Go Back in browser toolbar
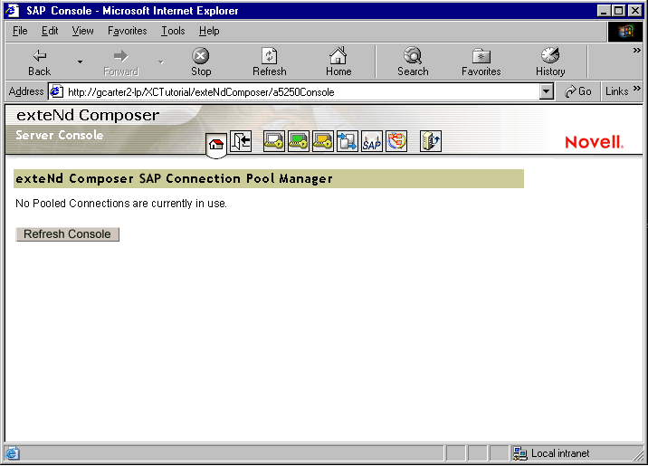Screen dimensions: 648x466 39,62
